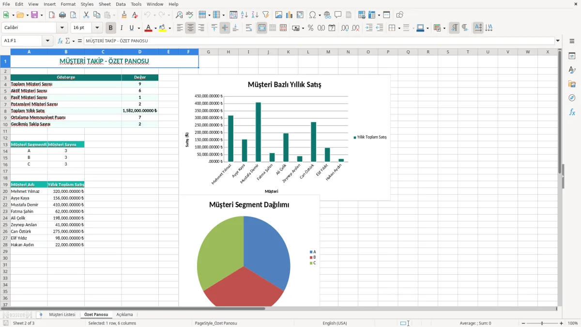Open the font size dropdown
Screen dimensions: 581x327
point(97,28)
